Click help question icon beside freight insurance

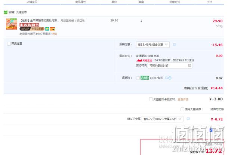pyautogui.click(x=170, y=78)
